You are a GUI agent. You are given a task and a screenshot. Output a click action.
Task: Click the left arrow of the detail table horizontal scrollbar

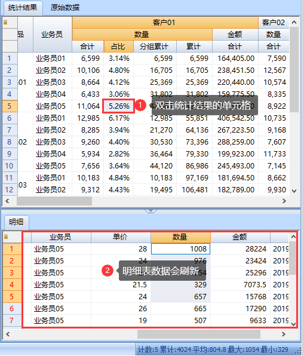point(8,334)
